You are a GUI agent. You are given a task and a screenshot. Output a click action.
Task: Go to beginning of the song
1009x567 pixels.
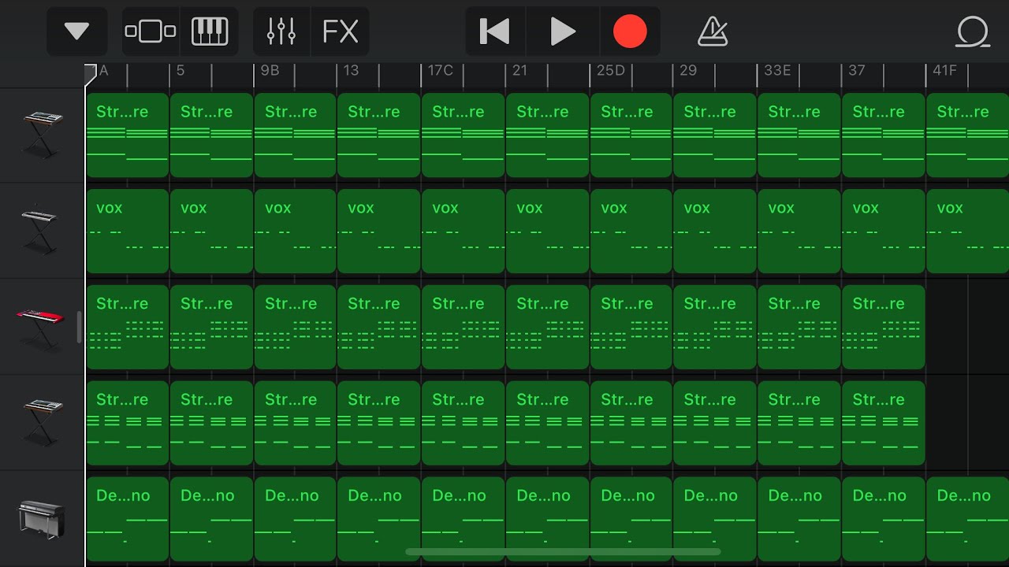pyautogui.click(x=494, y=31)
